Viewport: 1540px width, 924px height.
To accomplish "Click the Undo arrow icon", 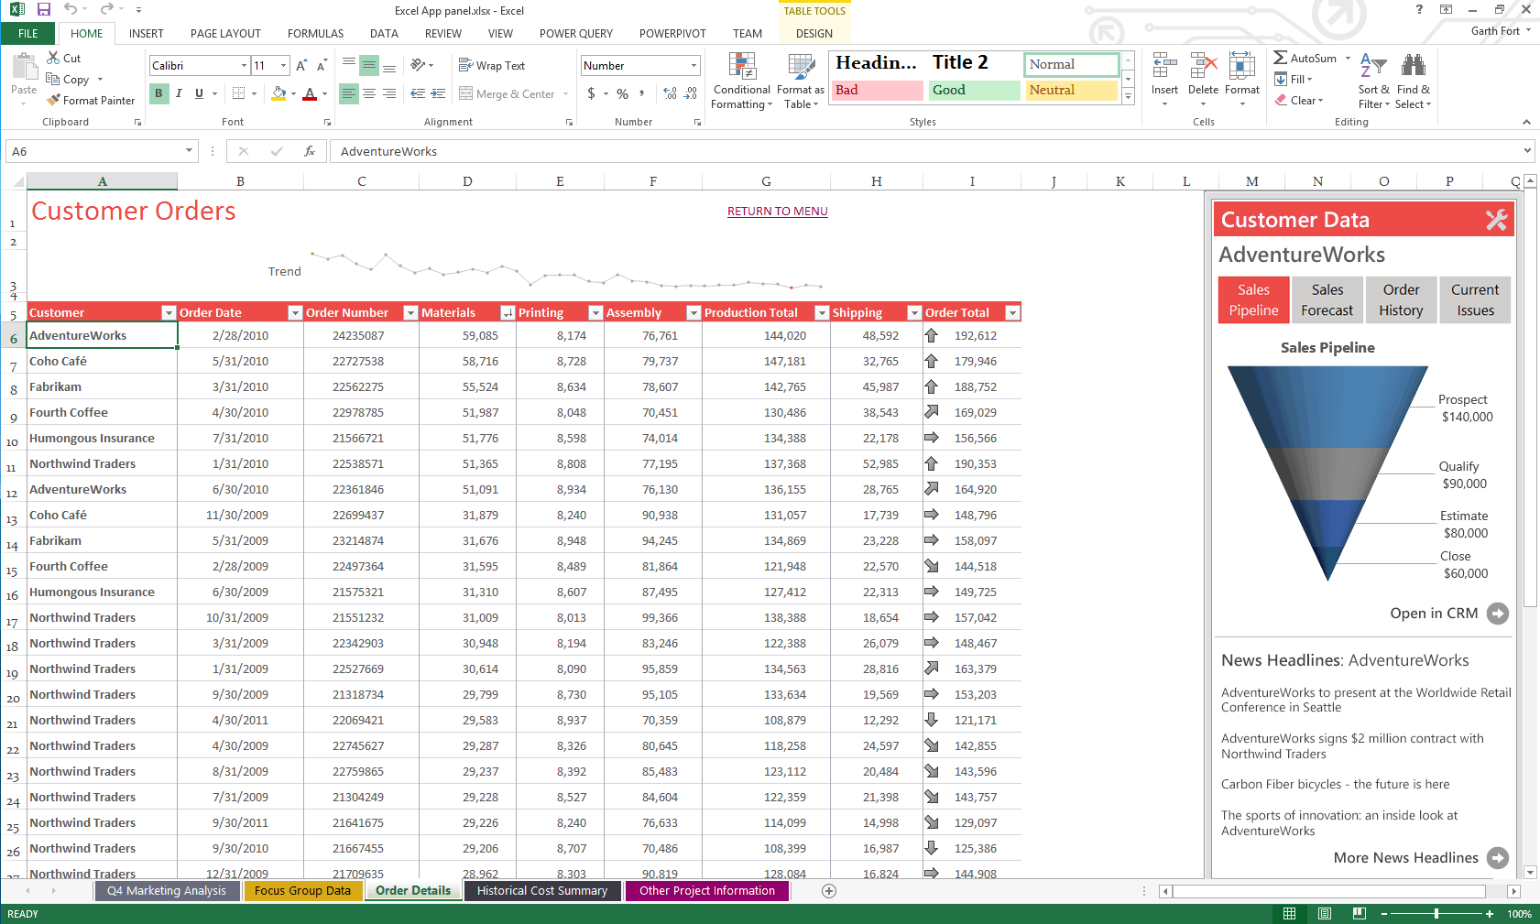I will (71, 9).
